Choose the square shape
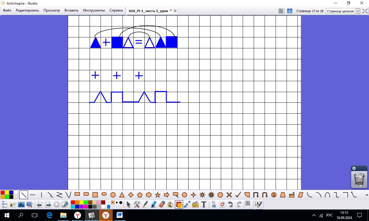Screen dimensions: 369x221 click(95, 195)
